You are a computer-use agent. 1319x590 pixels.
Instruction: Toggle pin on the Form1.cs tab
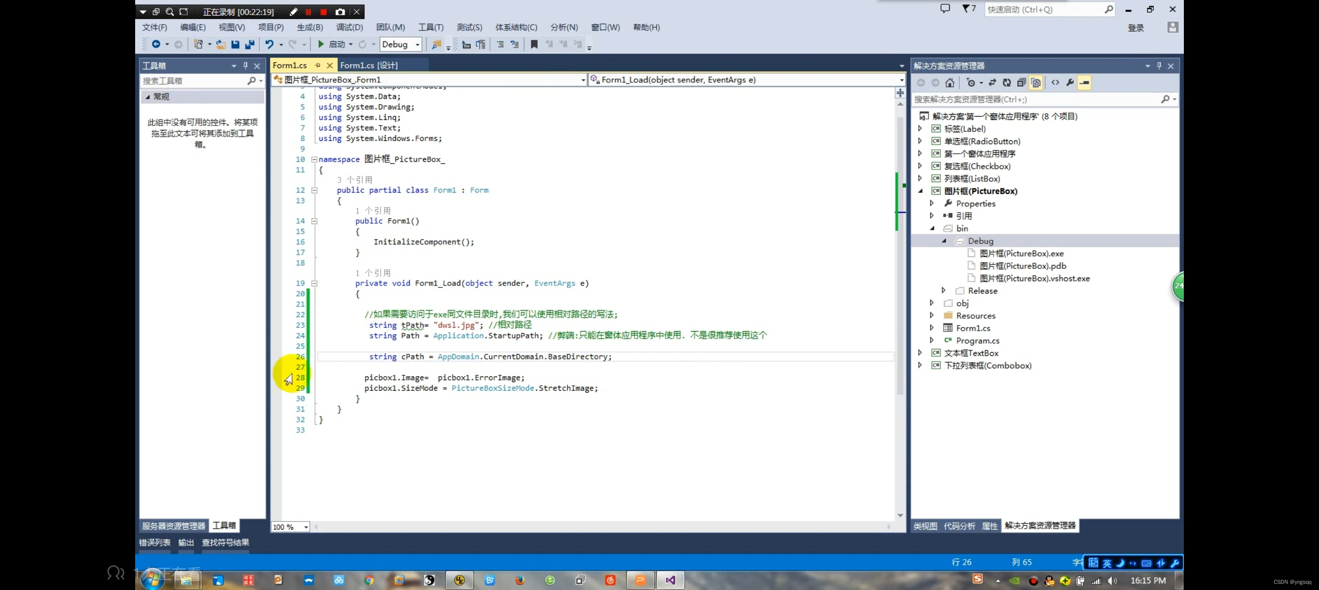tap(317, 65)
